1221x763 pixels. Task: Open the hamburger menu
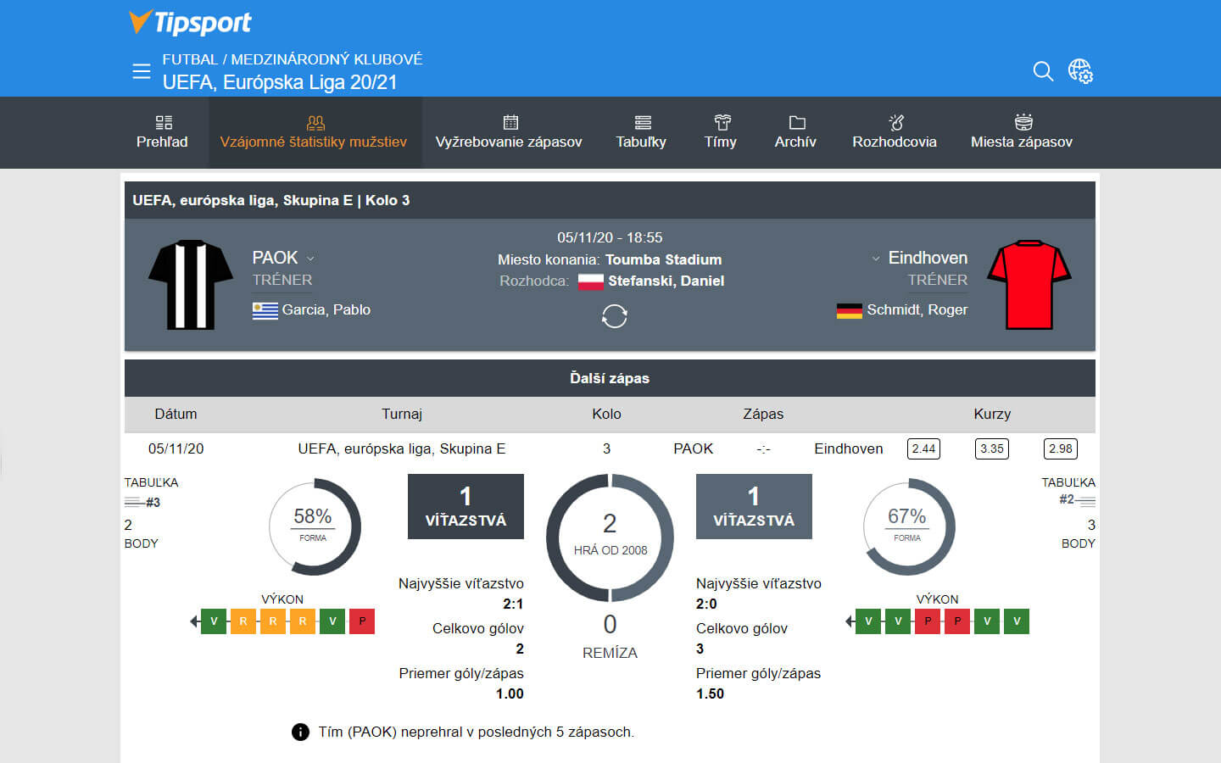click(142, 71)
